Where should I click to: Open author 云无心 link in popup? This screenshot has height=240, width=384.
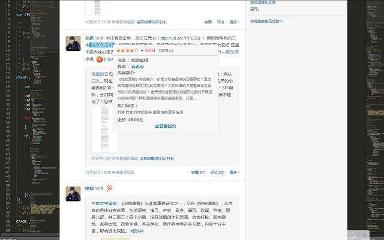137,67
